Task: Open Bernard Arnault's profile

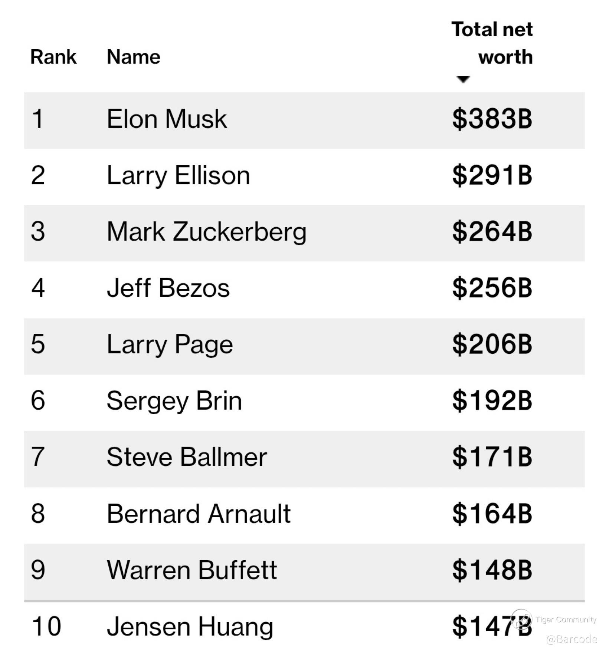Action: (199, 514)
